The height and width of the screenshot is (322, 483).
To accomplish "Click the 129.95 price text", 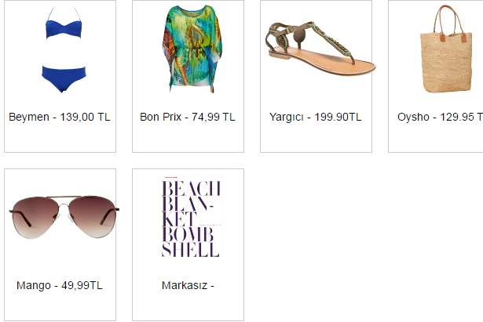I will [457, 117].
